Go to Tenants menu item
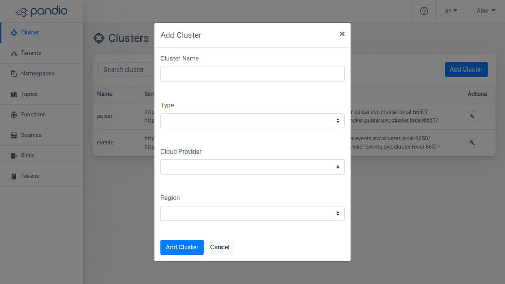This screenshot has height=284, width=505. coord(42,53)
